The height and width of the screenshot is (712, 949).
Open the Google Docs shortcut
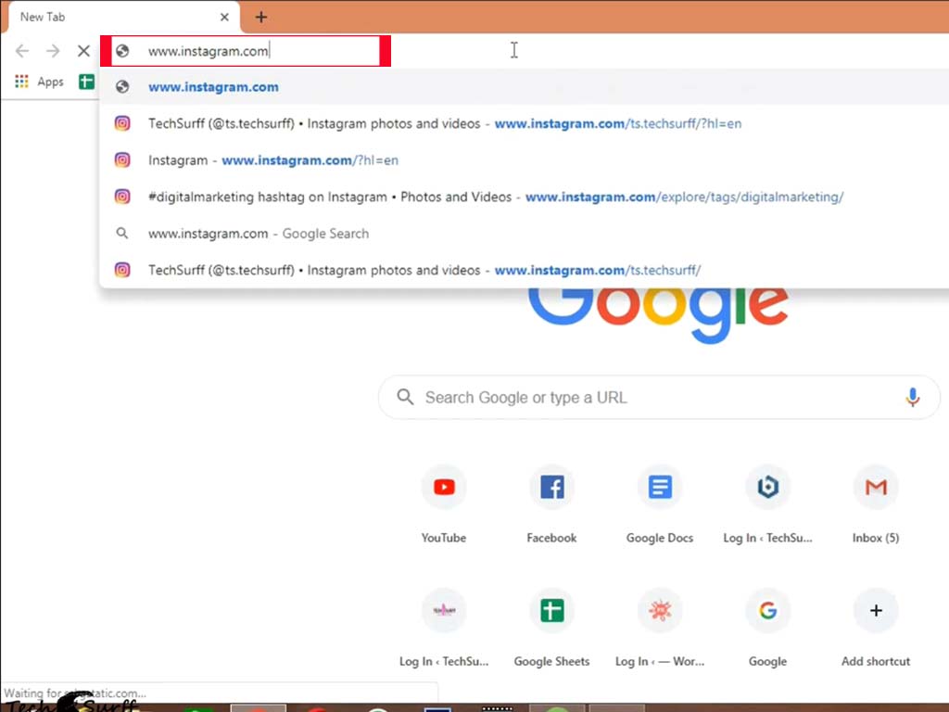pos(660,503)
